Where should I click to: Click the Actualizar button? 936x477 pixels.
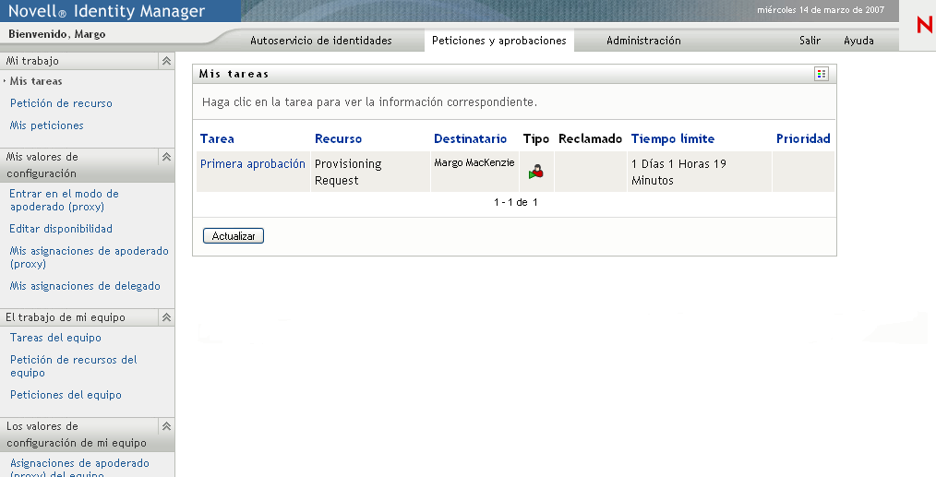pos(234,236)
